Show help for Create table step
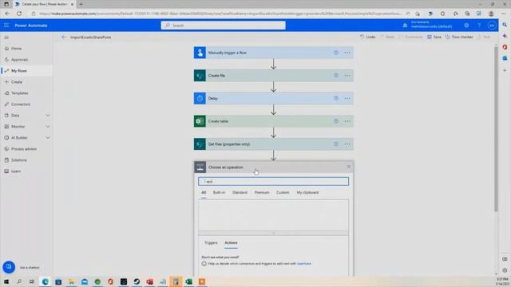Viewport: 511px width, 287px height. click(x=335, y=121)
